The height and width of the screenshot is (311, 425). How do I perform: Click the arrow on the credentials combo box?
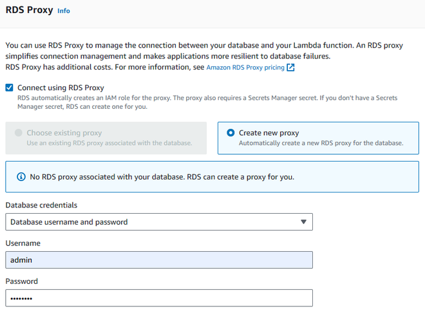point(303,222)
